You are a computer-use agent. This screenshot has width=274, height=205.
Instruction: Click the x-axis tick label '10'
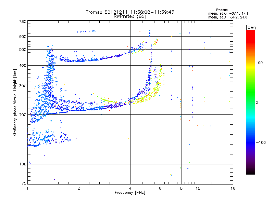198,188
